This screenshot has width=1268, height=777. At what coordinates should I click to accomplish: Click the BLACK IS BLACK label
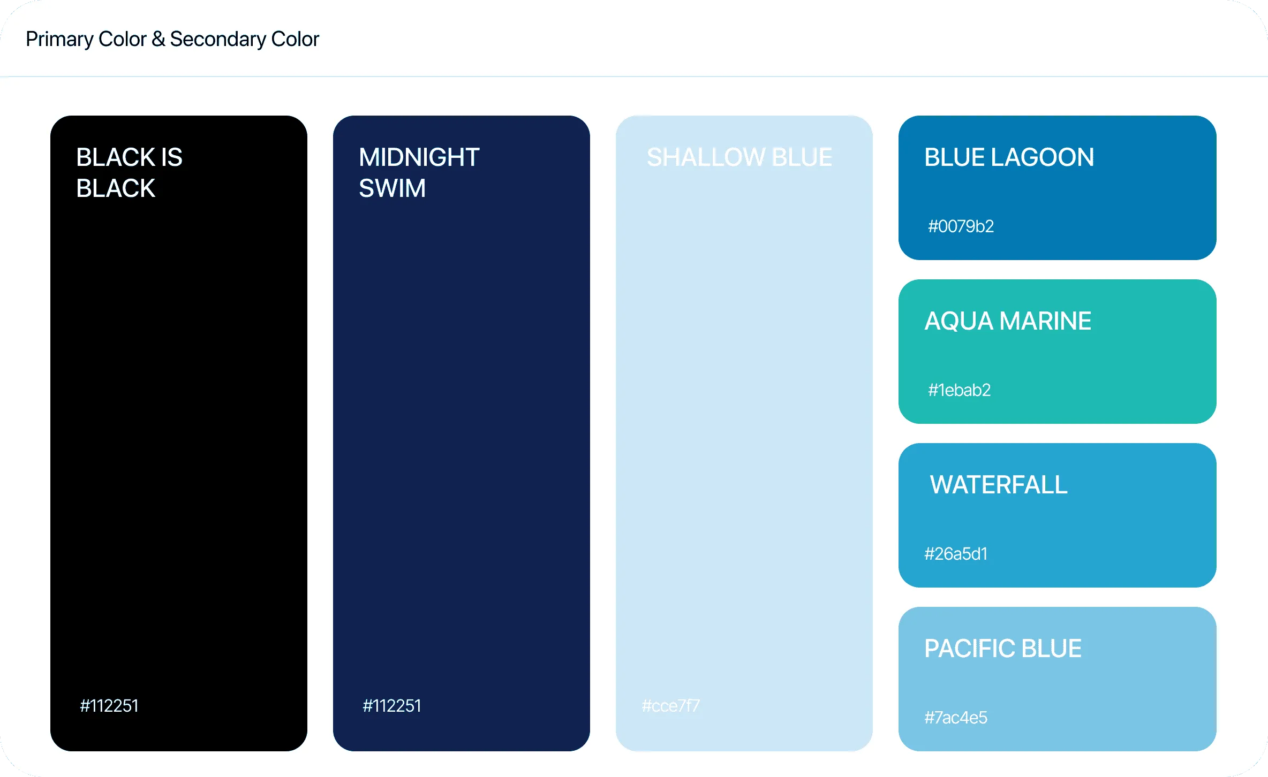click(x=129, y=172)
